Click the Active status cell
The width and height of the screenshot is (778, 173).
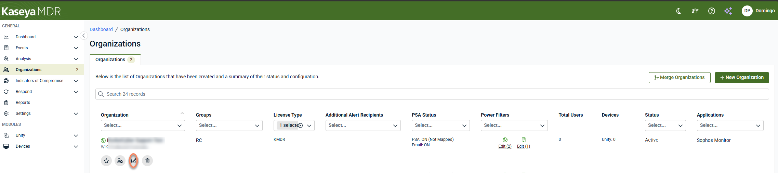(651, 140)
